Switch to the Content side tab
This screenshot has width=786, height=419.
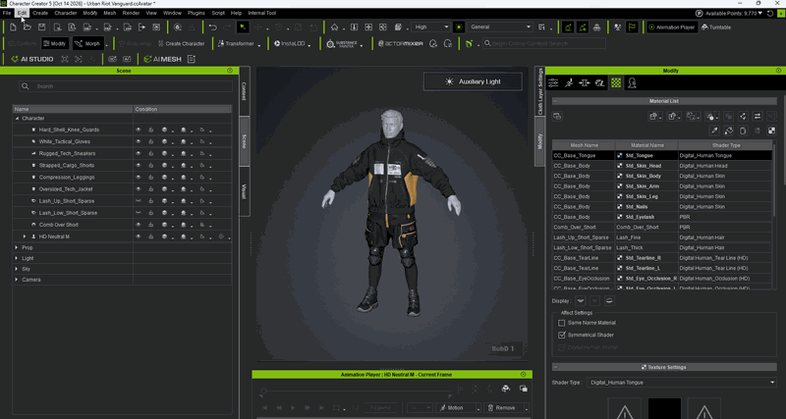[244, 91]
